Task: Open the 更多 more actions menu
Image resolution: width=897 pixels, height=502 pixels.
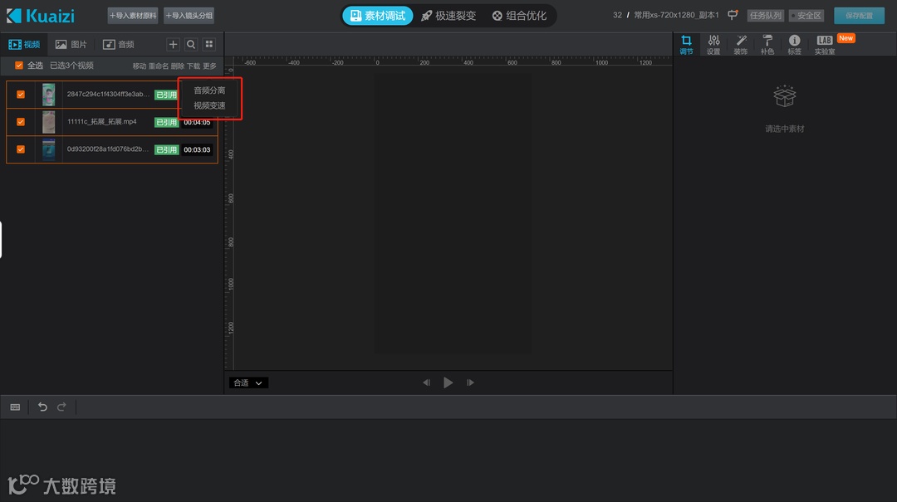Action: click(x=209, y=66)
